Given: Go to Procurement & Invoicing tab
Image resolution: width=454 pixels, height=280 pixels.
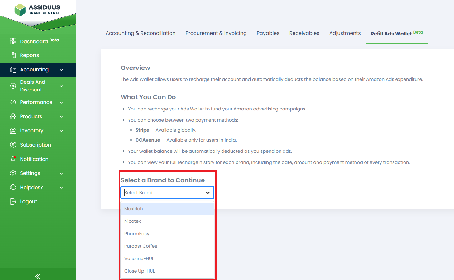Looking at the screenshot, I should tap(216, 33).
